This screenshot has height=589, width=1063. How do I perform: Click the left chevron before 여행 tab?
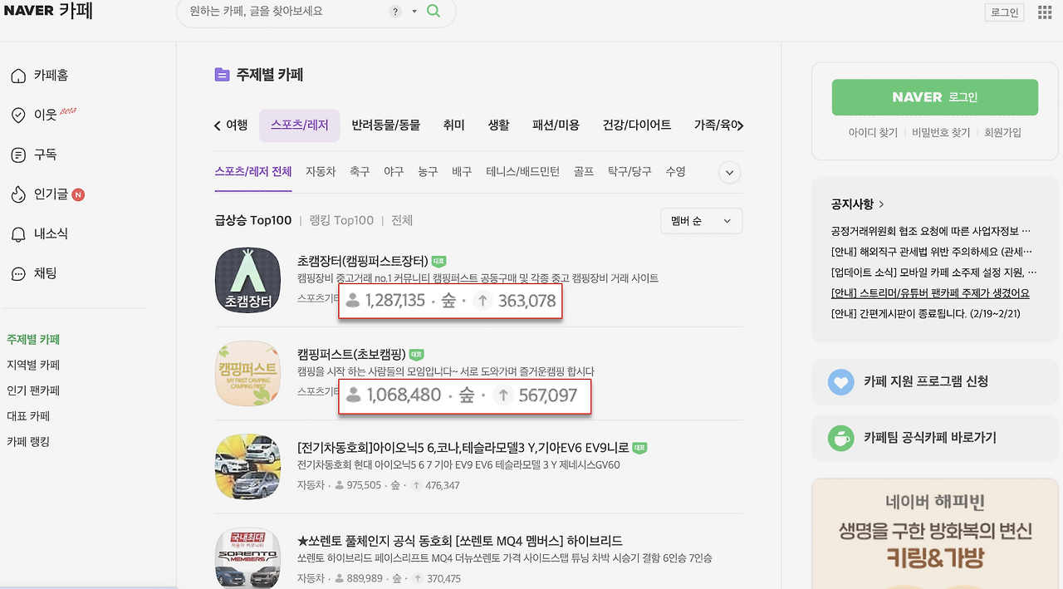pos(217,125)
